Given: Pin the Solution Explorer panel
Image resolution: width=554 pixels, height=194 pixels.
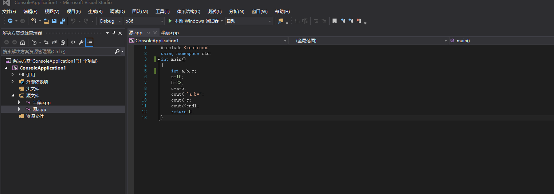Looking at the screenshot, I should click(114, 33).
